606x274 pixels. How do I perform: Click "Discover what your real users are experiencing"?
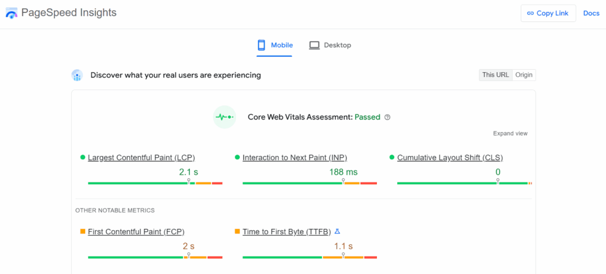175,75
